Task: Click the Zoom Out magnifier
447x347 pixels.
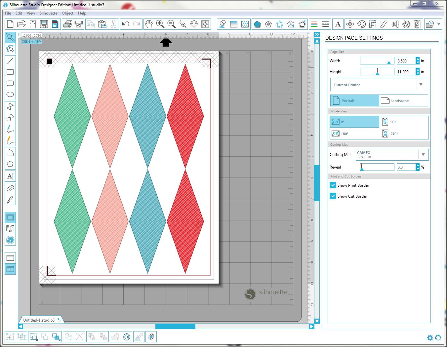Action: (x=171, y=24)
